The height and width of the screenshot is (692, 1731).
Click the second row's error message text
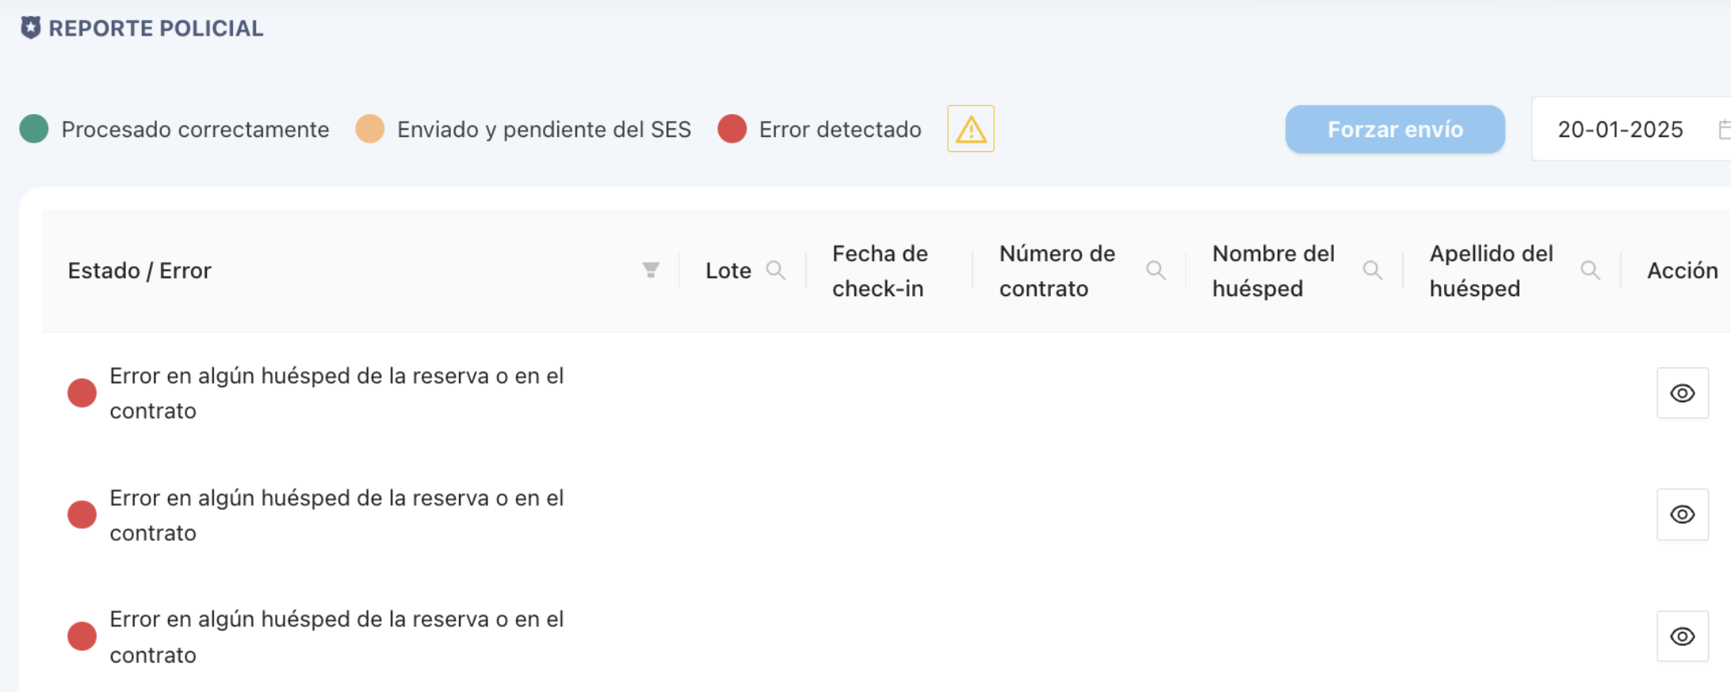[x=337, y=515]
